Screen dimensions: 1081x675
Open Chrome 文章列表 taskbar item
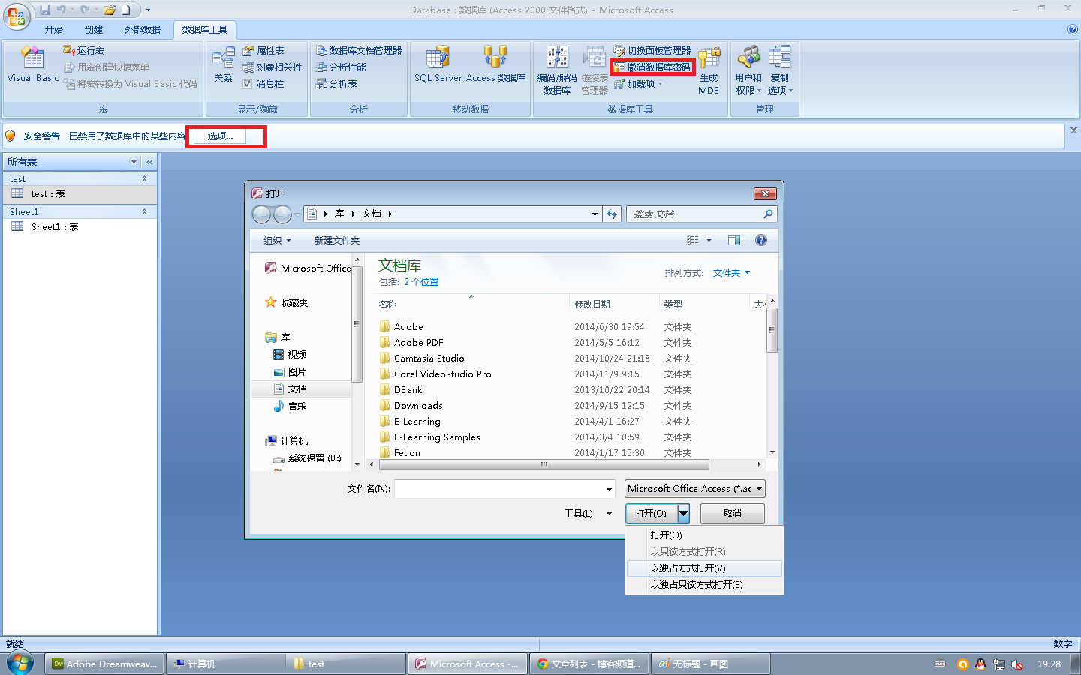pos(589,664)
